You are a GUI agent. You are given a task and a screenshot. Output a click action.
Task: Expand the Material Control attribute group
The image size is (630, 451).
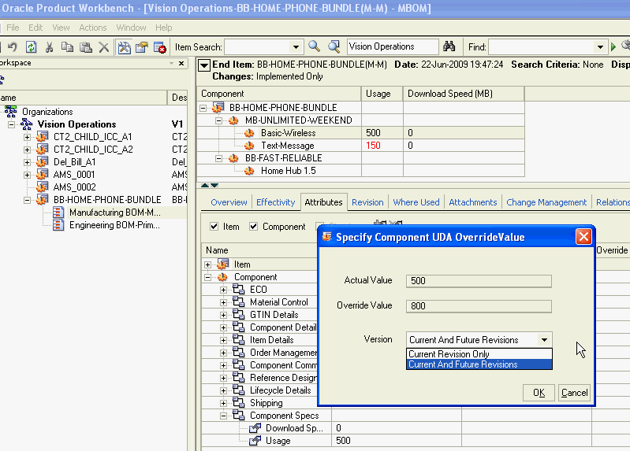[x=223, y=302]
